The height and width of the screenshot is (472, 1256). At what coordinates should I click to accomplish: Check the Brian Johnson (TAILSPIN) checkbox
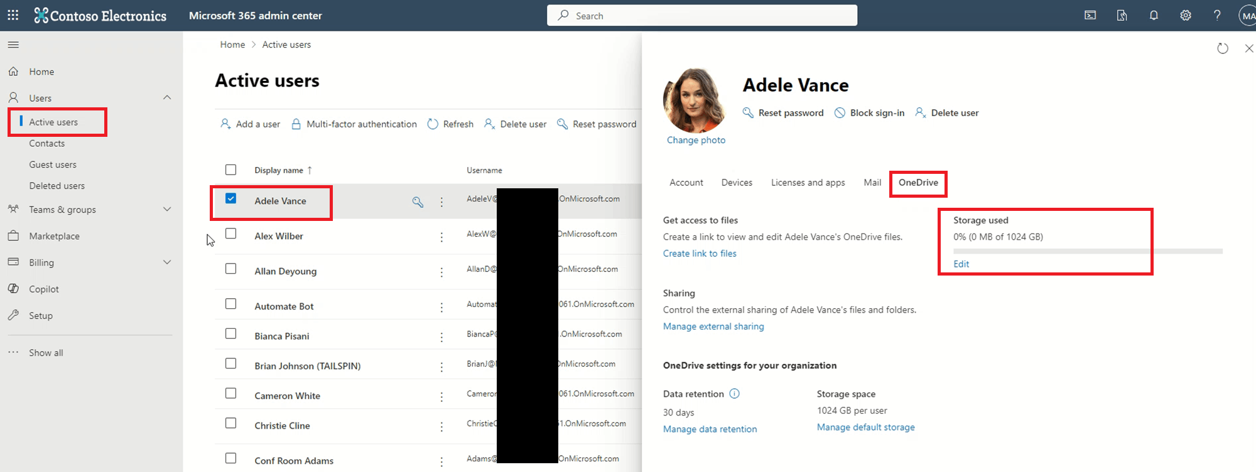coord(231,363)
